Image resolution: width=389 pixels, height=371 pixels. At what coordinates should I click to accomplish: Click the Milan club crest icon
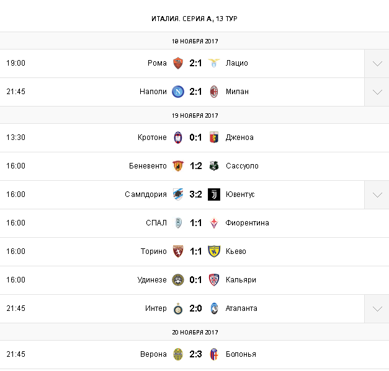[214, 92]
